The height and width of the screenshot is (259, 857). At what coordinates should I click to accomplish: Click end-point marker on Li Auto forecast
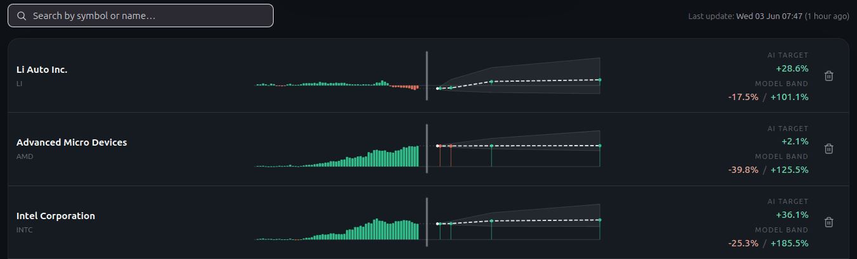pyautogui.click(x=600, y=80)
